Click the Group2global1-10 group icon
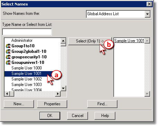 (x=8, y=51)
